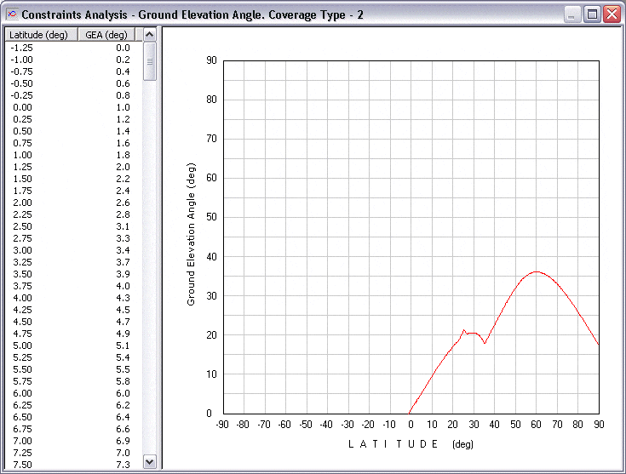Minimize the Constraints Analysis window
The image size is (626, 474).
(572, 14)
